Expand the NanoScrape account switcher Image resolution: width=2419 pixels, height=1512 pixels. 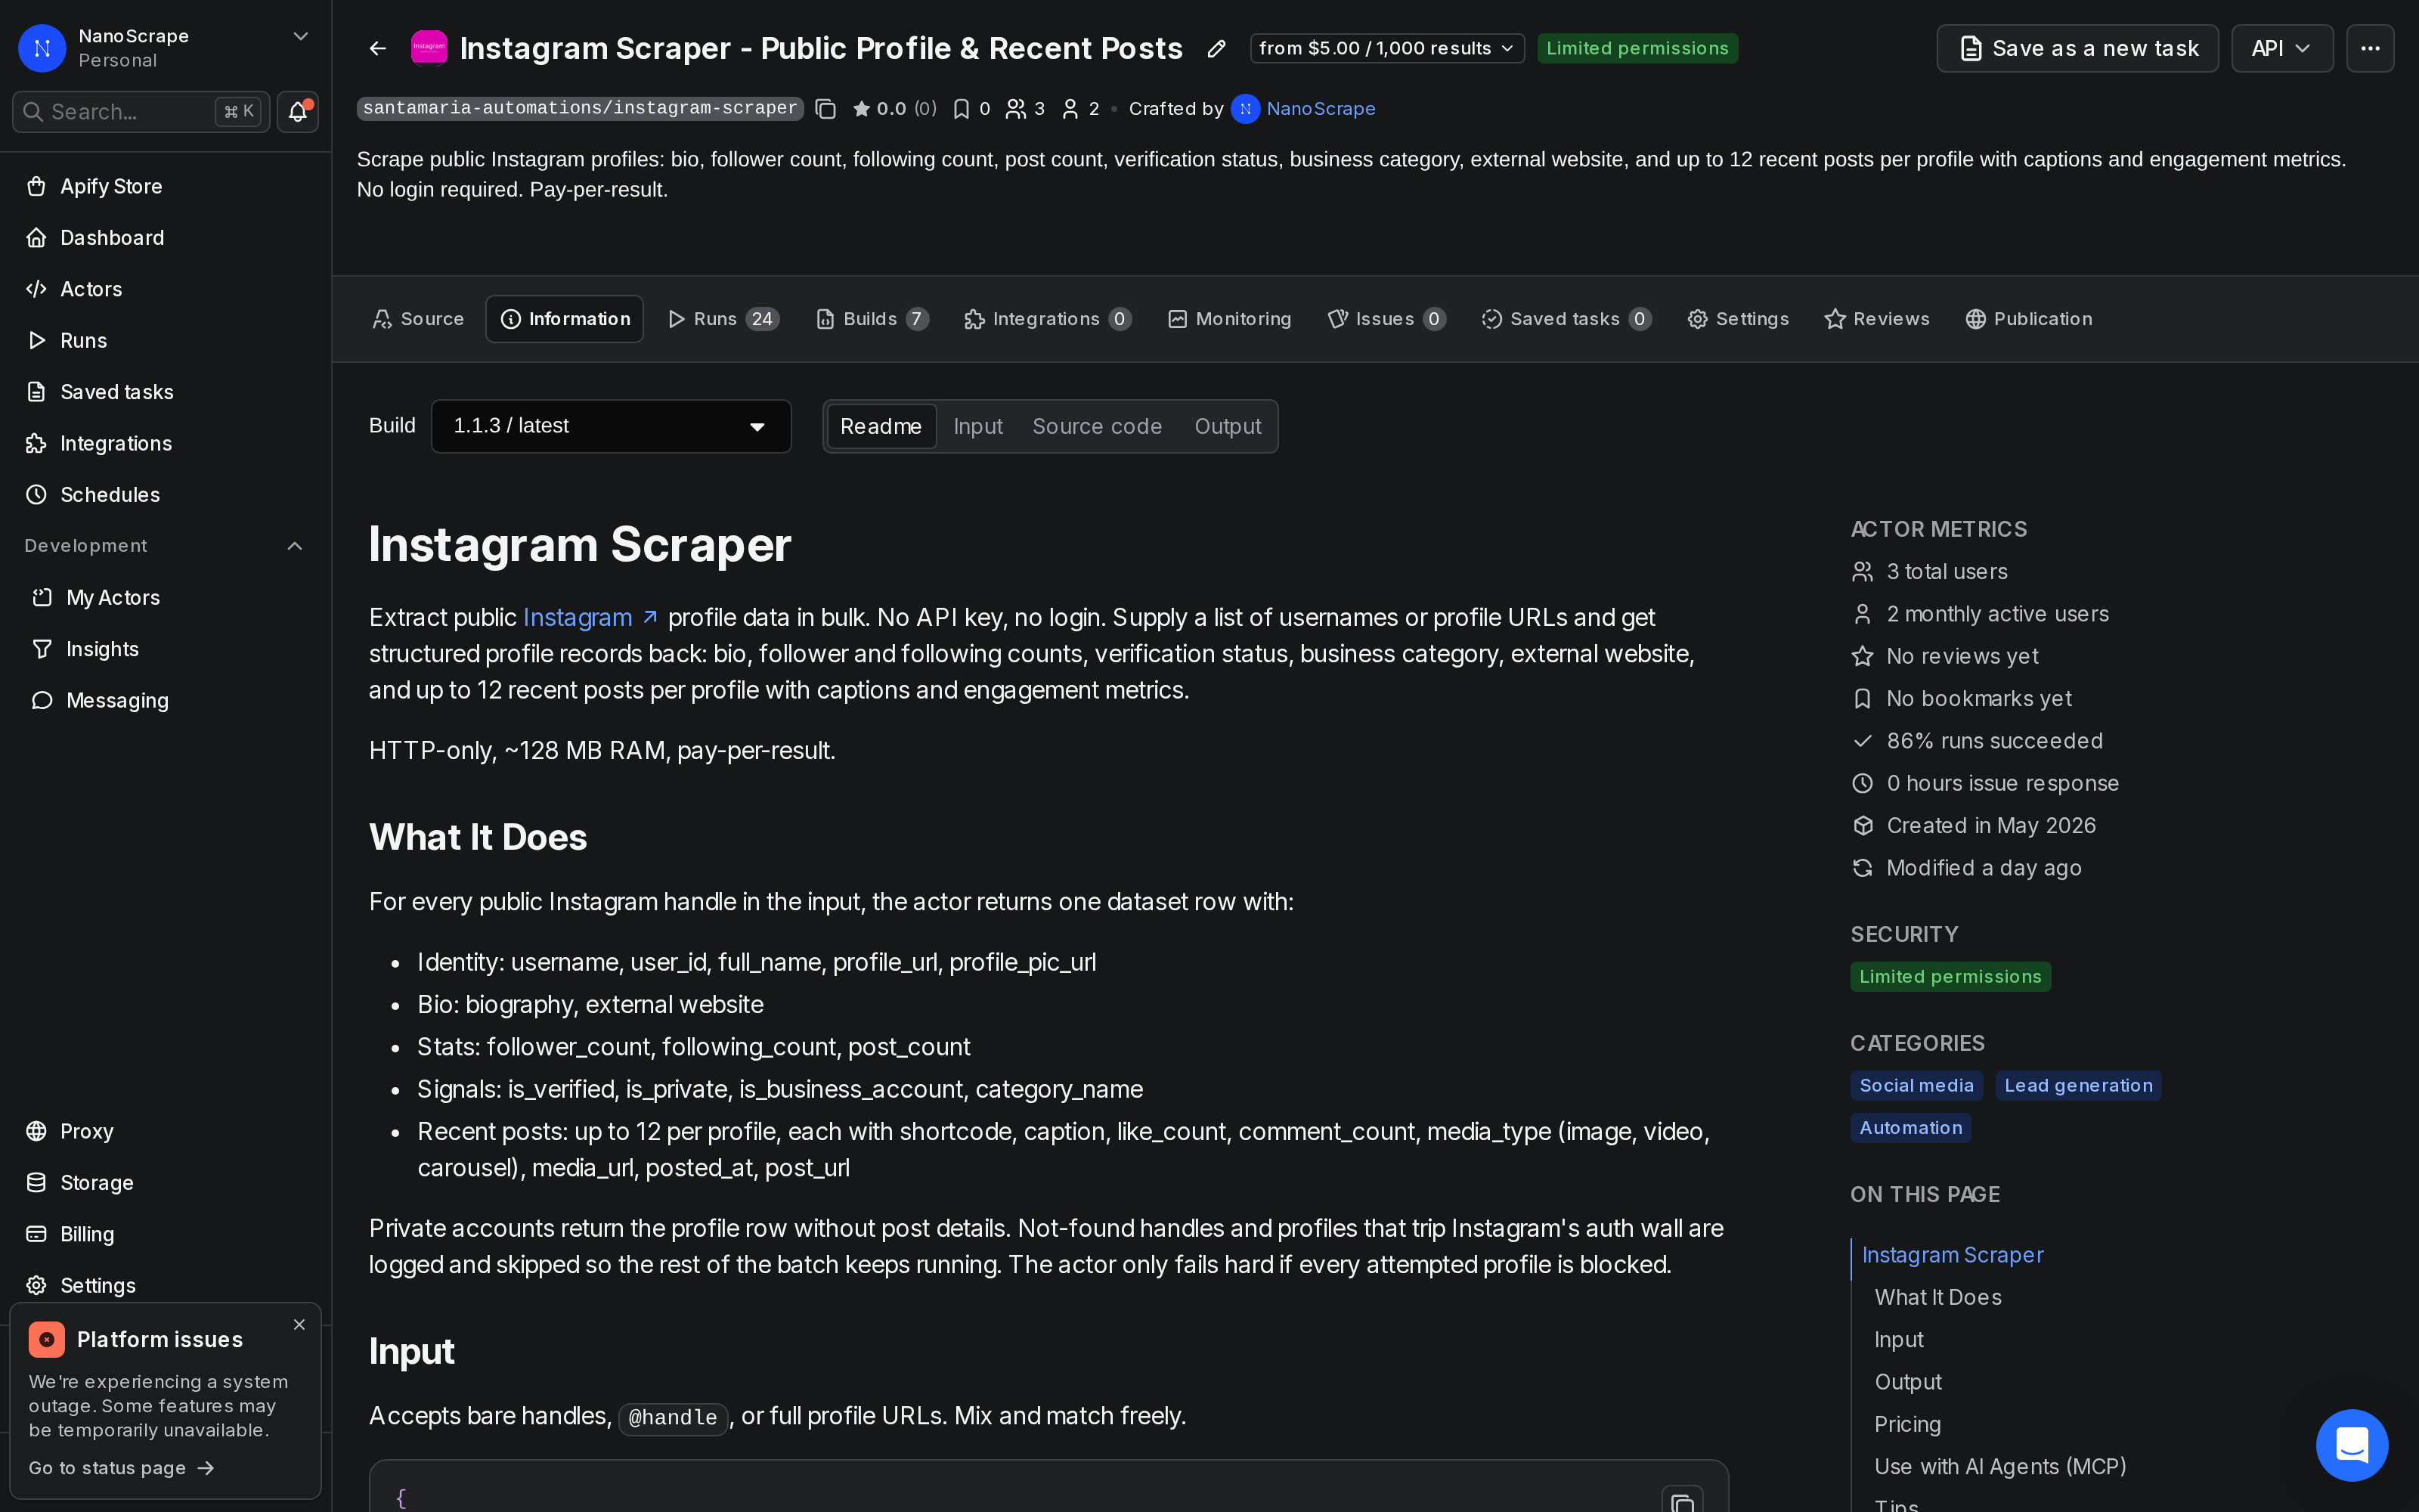pyautogui.click(x=300, y=37)
